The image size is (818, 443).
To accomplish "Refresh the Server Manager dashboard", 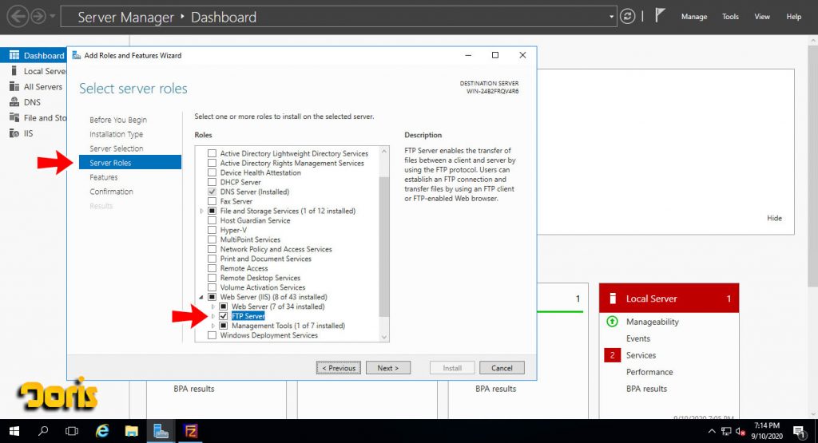I will (627, 17).
